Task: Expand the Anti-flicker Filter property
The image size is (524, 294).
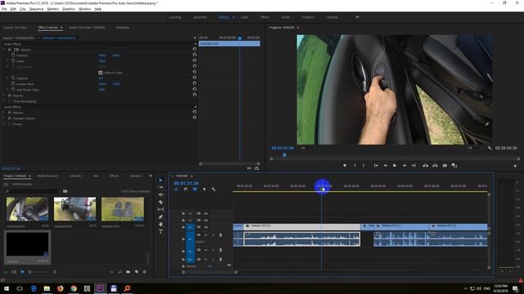Action: point(8,90)
